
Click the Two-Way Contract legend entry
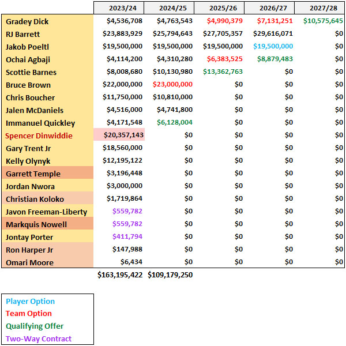[39, 339]
